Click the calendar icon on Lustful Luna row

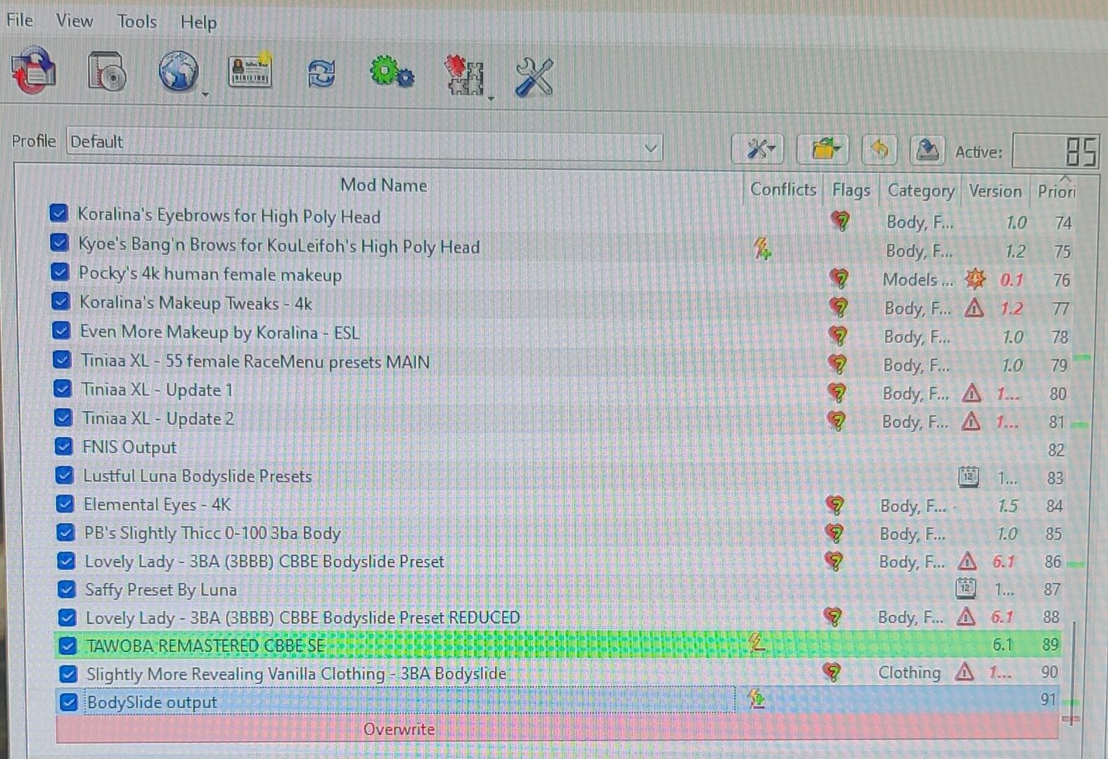pyautogui.click(x=969, y=477)
